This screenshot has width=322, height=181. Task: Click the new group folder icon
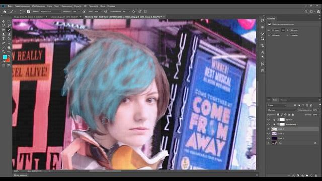(x=307, y=176)
